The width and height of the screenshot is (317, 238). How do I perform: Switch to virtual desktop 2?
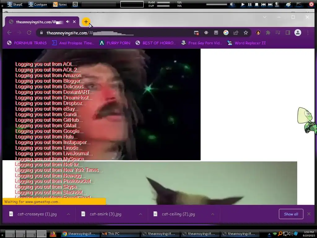[x=20, y=234]
